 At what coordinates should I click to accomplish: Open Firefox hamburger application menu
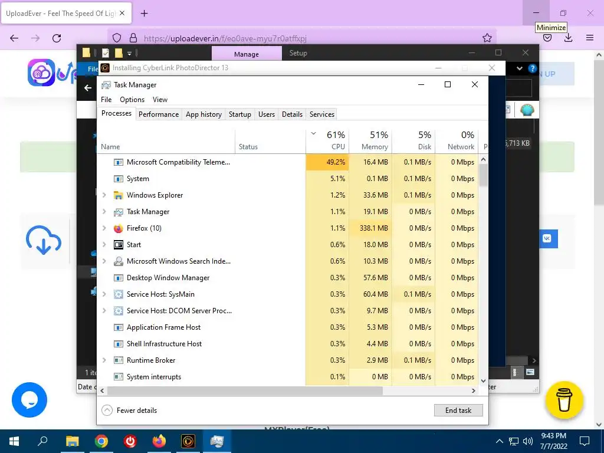pos(590,38)
